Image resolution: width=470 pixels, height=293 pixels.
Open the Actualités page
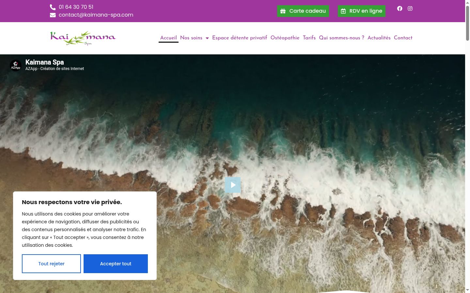[x=379, y=38]
